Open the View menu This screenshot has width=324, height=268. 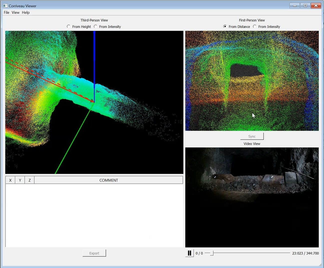click(x=15, y=12)
